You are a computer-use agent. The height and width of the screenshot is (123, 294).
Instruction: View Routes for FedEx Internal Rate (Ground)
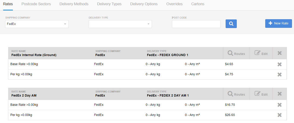(x=236, y=54)
